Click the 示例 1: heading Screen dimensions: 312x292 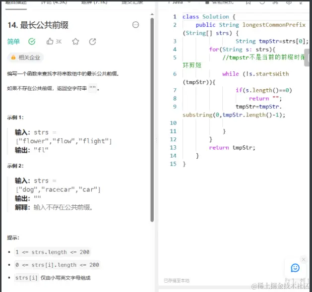click(15, 117)
